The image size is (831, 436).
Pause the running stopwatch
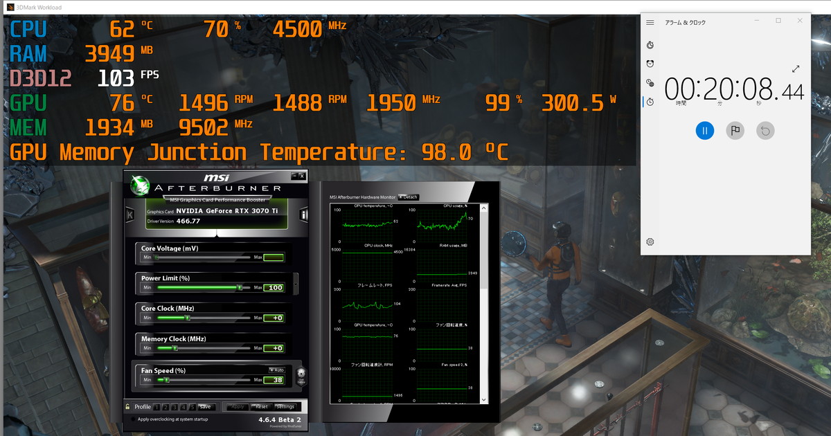point(704,130)
